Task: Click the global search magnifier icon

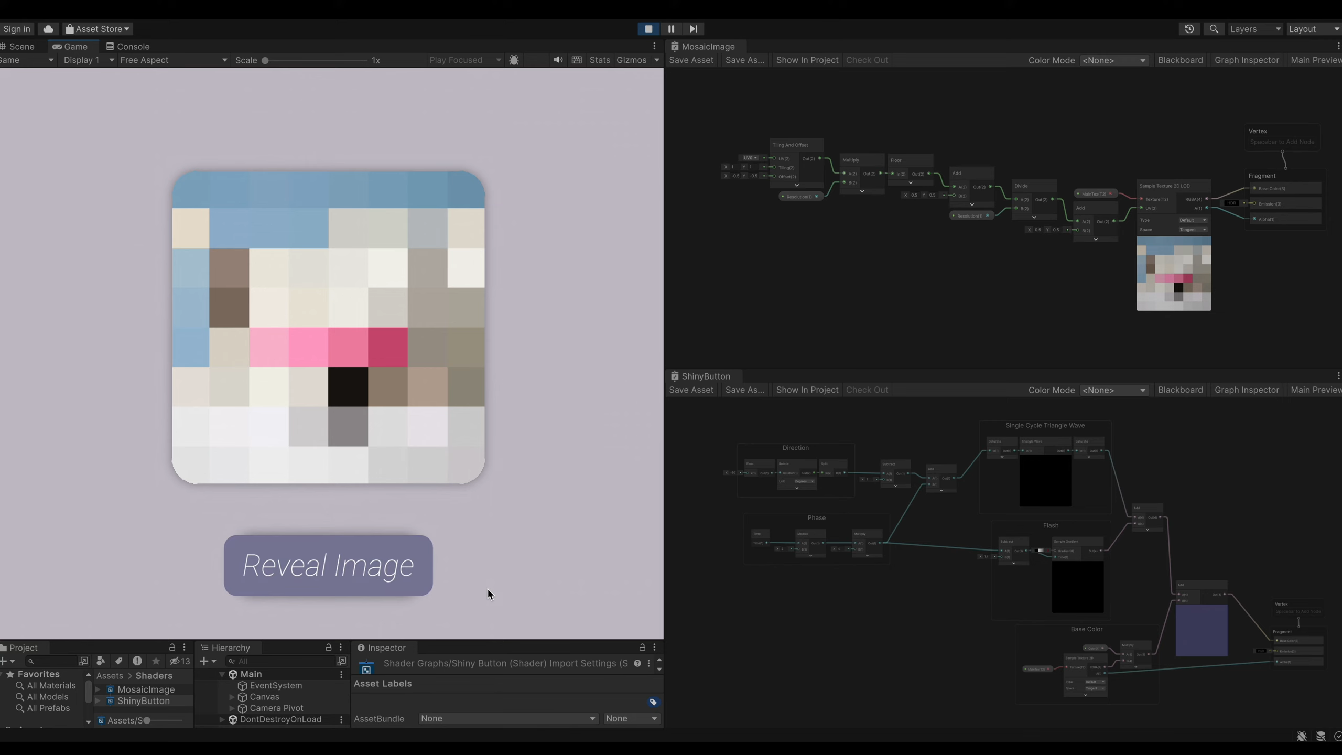Action: coord(1214,29)
